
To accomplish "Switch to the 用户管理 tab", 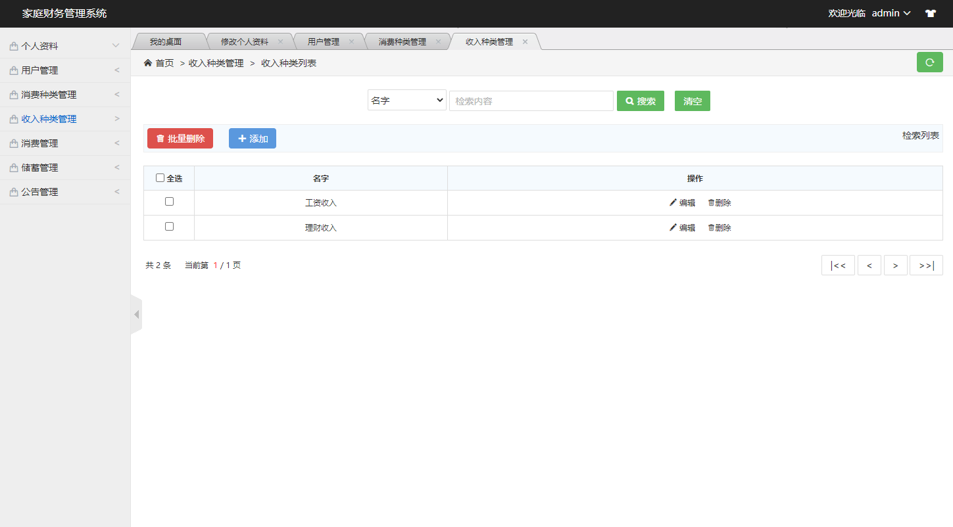I will (x=324, y=41).
